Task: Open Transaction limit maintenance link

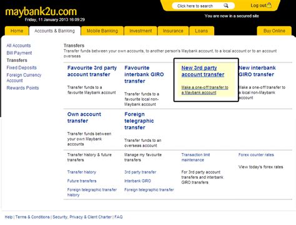Action: point(195,157)
